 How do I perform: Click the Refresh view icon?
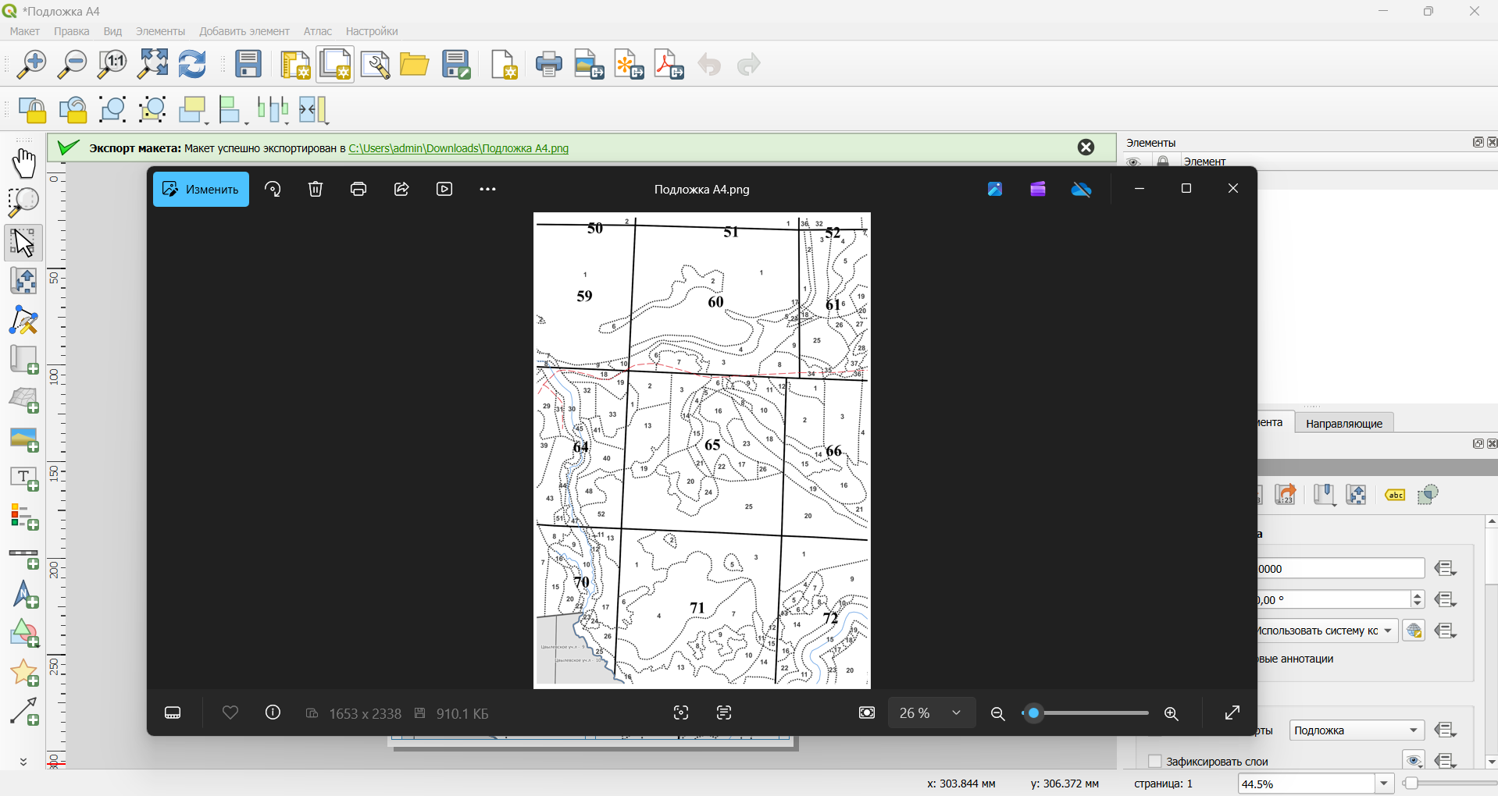[x=193, y=65]
